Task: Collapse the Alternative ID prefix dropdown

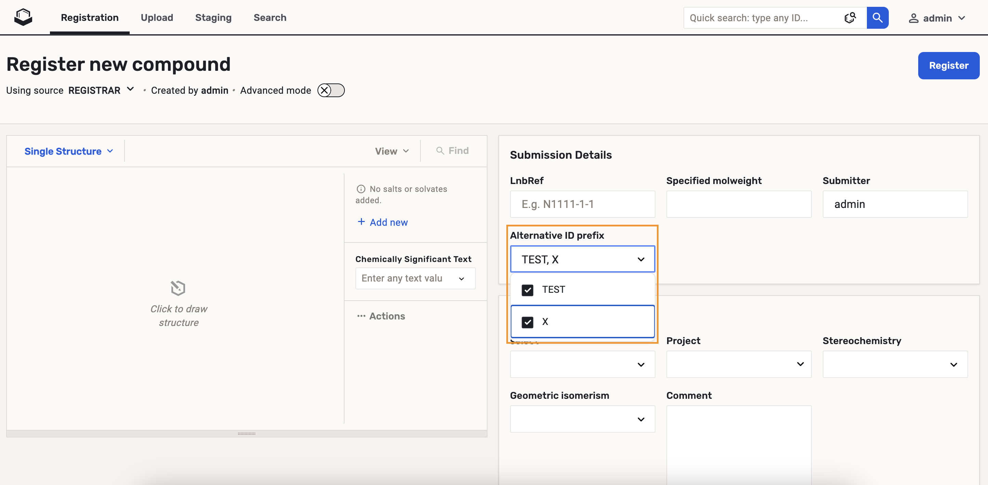Action: click(640, 260)
